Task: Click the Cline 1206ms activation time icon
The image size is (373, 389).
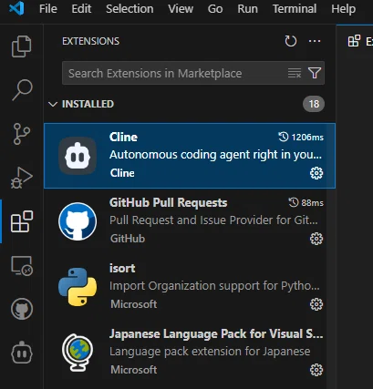Action: (284, 137)
